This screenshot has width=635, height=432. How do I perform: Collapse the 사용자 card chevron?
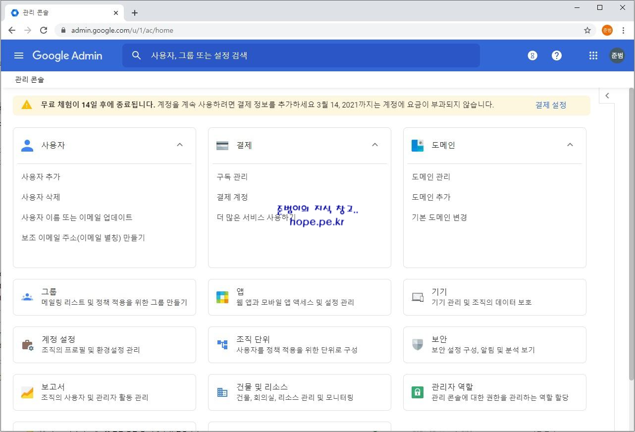tap(180, 145)
